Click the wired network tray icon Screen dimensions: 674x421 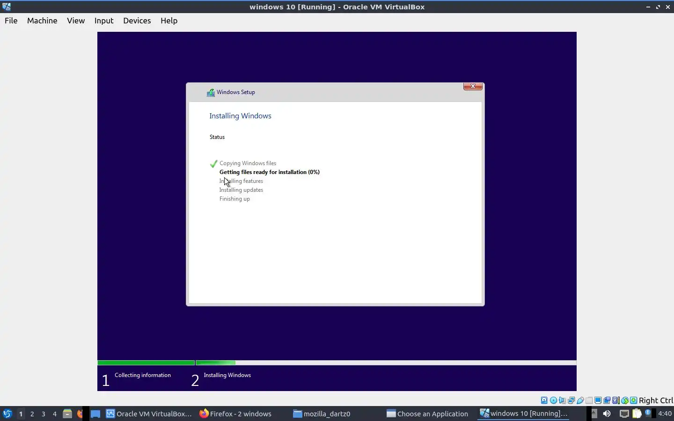tap(624, 414)
